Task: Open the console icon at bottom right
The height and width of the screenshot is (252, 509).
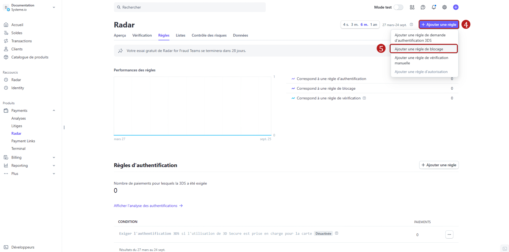Action: tap(505, 248)
